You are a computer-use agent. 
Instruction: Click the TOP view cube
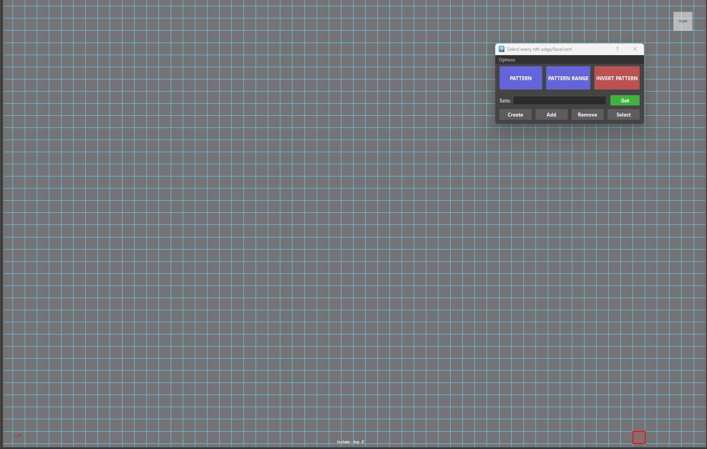tap(683, 21)
